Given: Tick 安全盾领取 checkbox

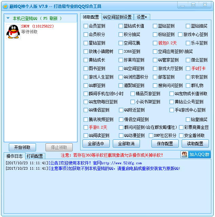Looking at the screenshot, I should pos(181,135).
